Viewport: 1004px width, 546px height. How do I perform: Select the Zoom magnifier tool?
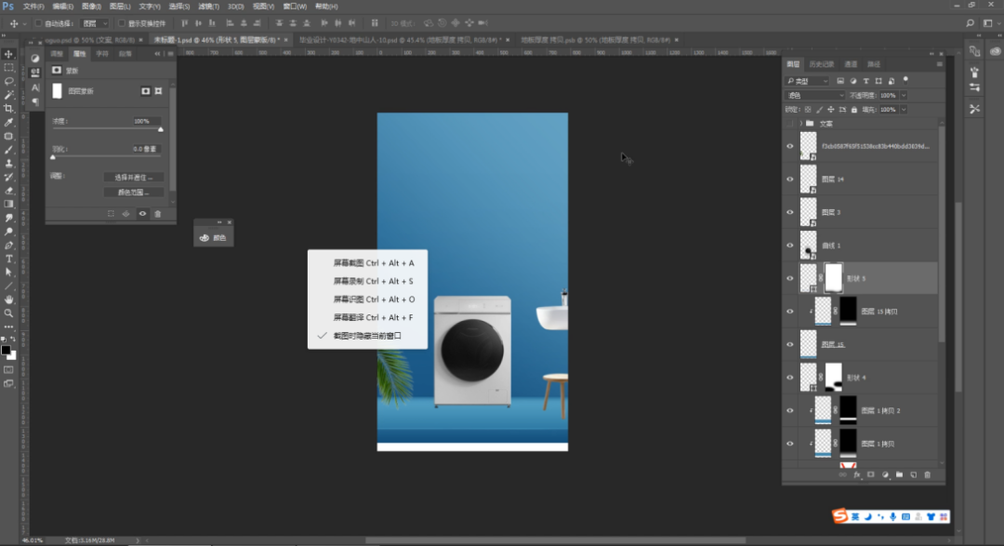(9, 313)
